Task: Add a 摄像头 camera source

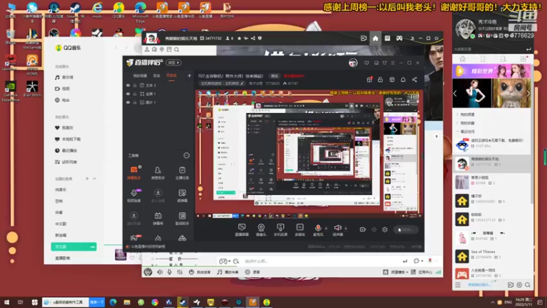Action: 261,230
